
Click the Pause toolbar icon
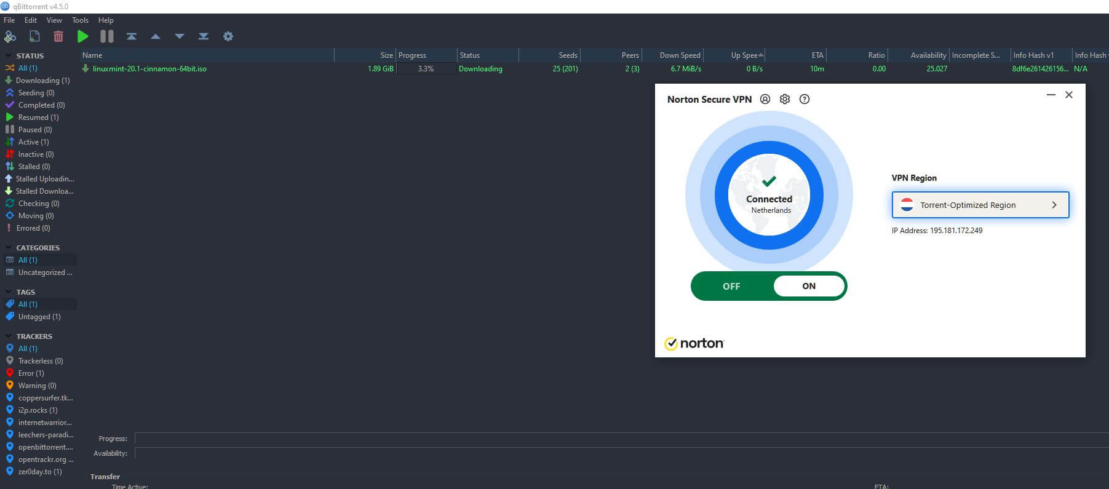[107, 37]
